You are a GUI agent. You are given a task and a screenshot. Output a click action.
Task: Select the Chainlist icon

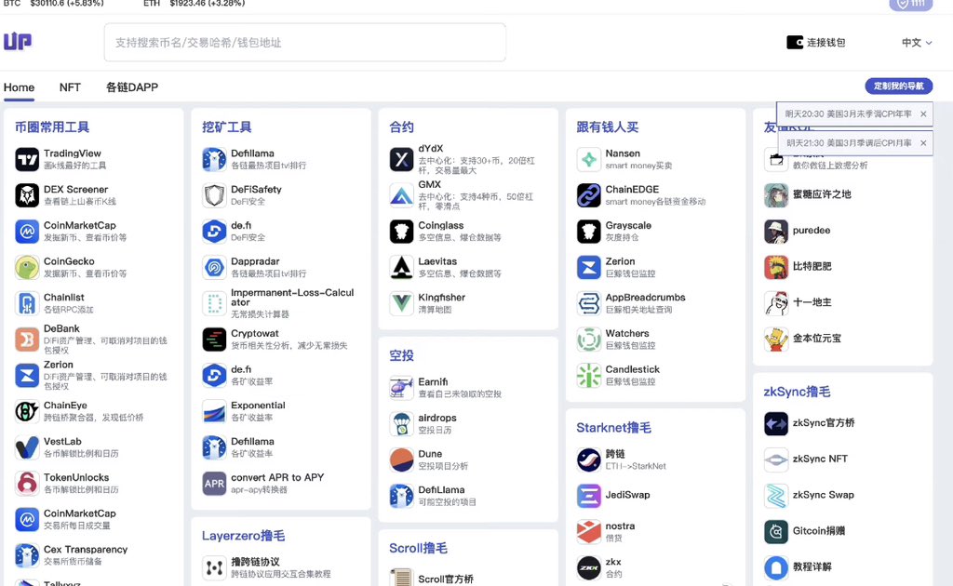[27, 303]
